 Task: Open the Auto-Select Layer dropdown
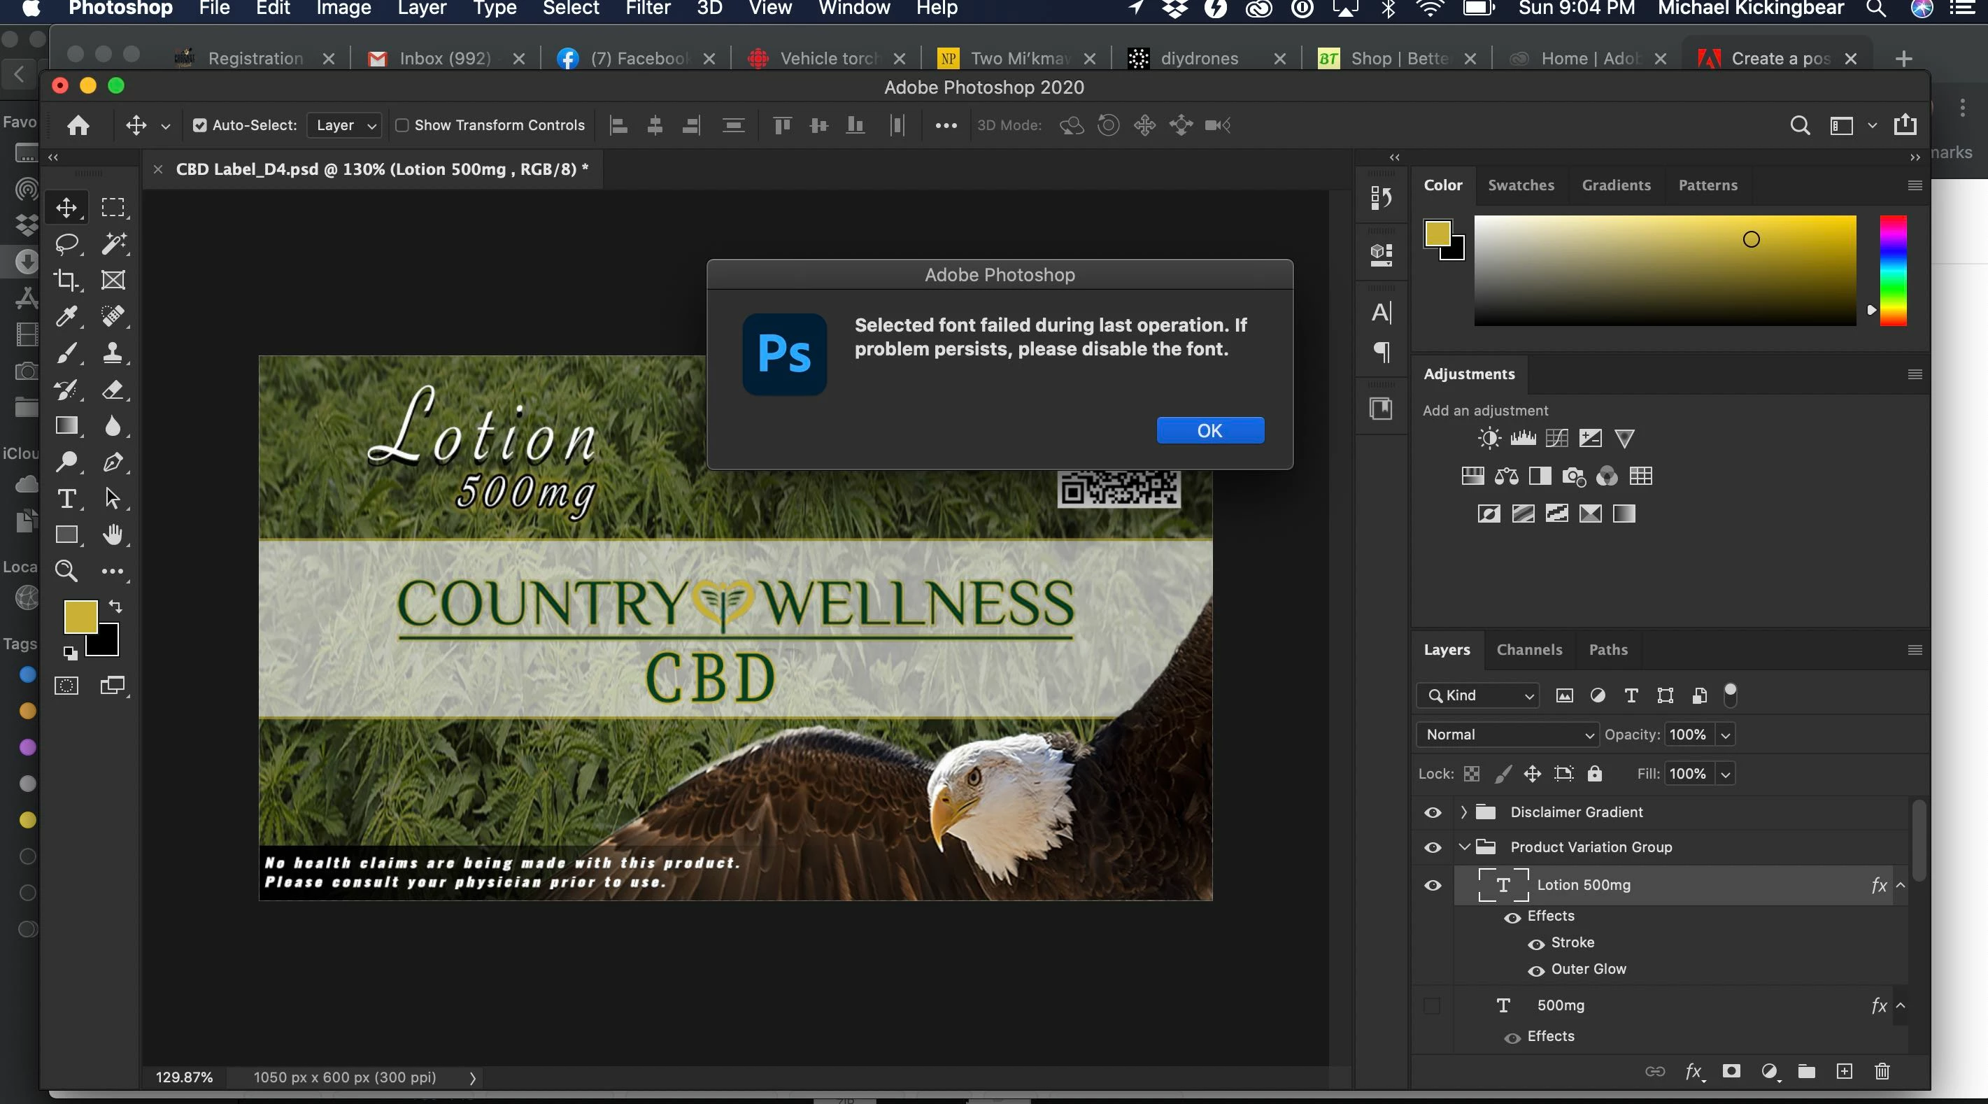(344, 125)
